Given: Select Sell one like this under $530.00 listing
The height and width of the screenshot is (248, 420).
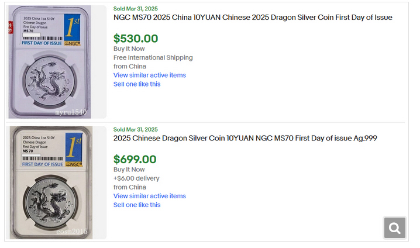Looking at the screenshot, I should click(136, 84).
